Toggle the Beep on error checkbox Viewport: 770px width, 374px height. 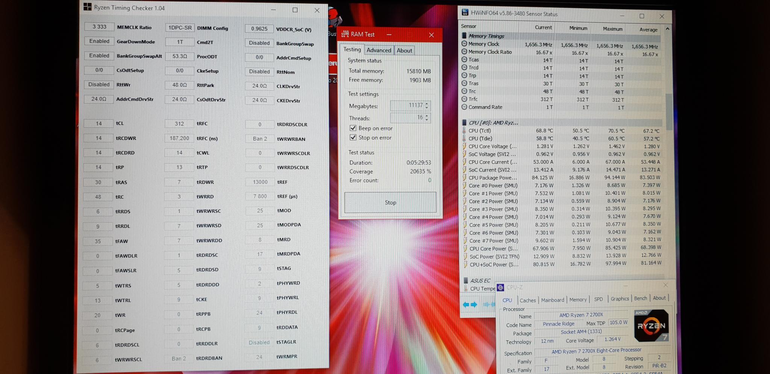click(x=353, y=128)
